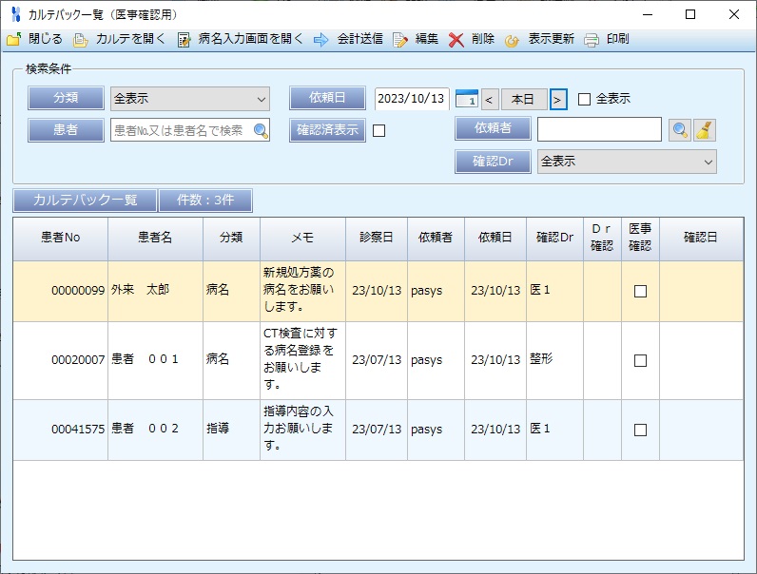757x574 pixels.
Task: Delete entry using 削除 red X icon
Action: [456, 40]
